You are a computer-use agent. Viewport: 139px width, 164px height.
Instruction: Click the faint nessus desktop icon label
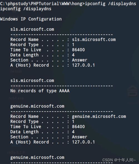[16, 71]
